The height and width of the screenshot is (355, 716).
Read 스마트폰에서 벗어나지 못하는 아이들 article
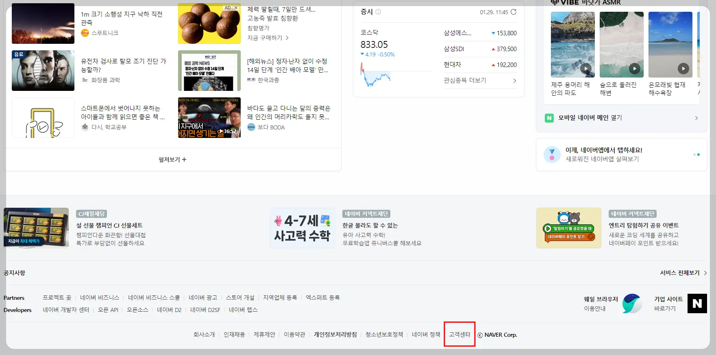(x=123, y=112)
